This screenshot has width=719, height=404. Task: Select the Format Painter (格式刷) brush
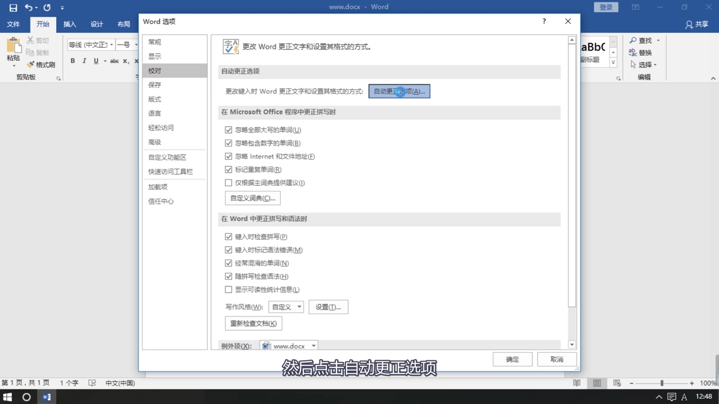pos(31,65)
